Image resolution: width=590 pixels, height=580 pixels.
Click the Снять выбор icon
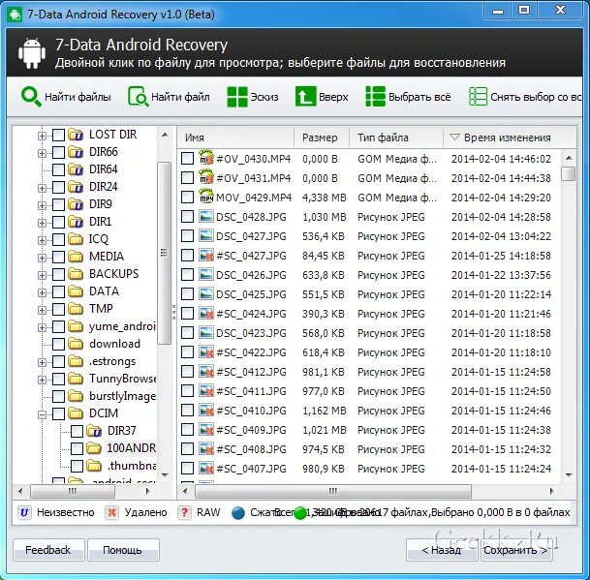click(x=478, y=97)
